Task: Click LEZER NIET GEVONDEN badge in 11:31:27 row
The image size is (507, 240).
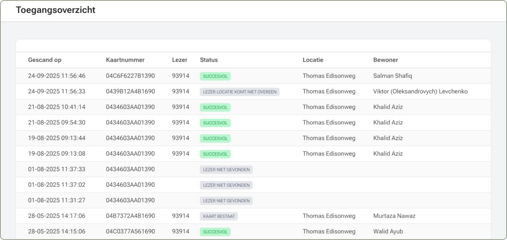Action: tap(226, 201)
